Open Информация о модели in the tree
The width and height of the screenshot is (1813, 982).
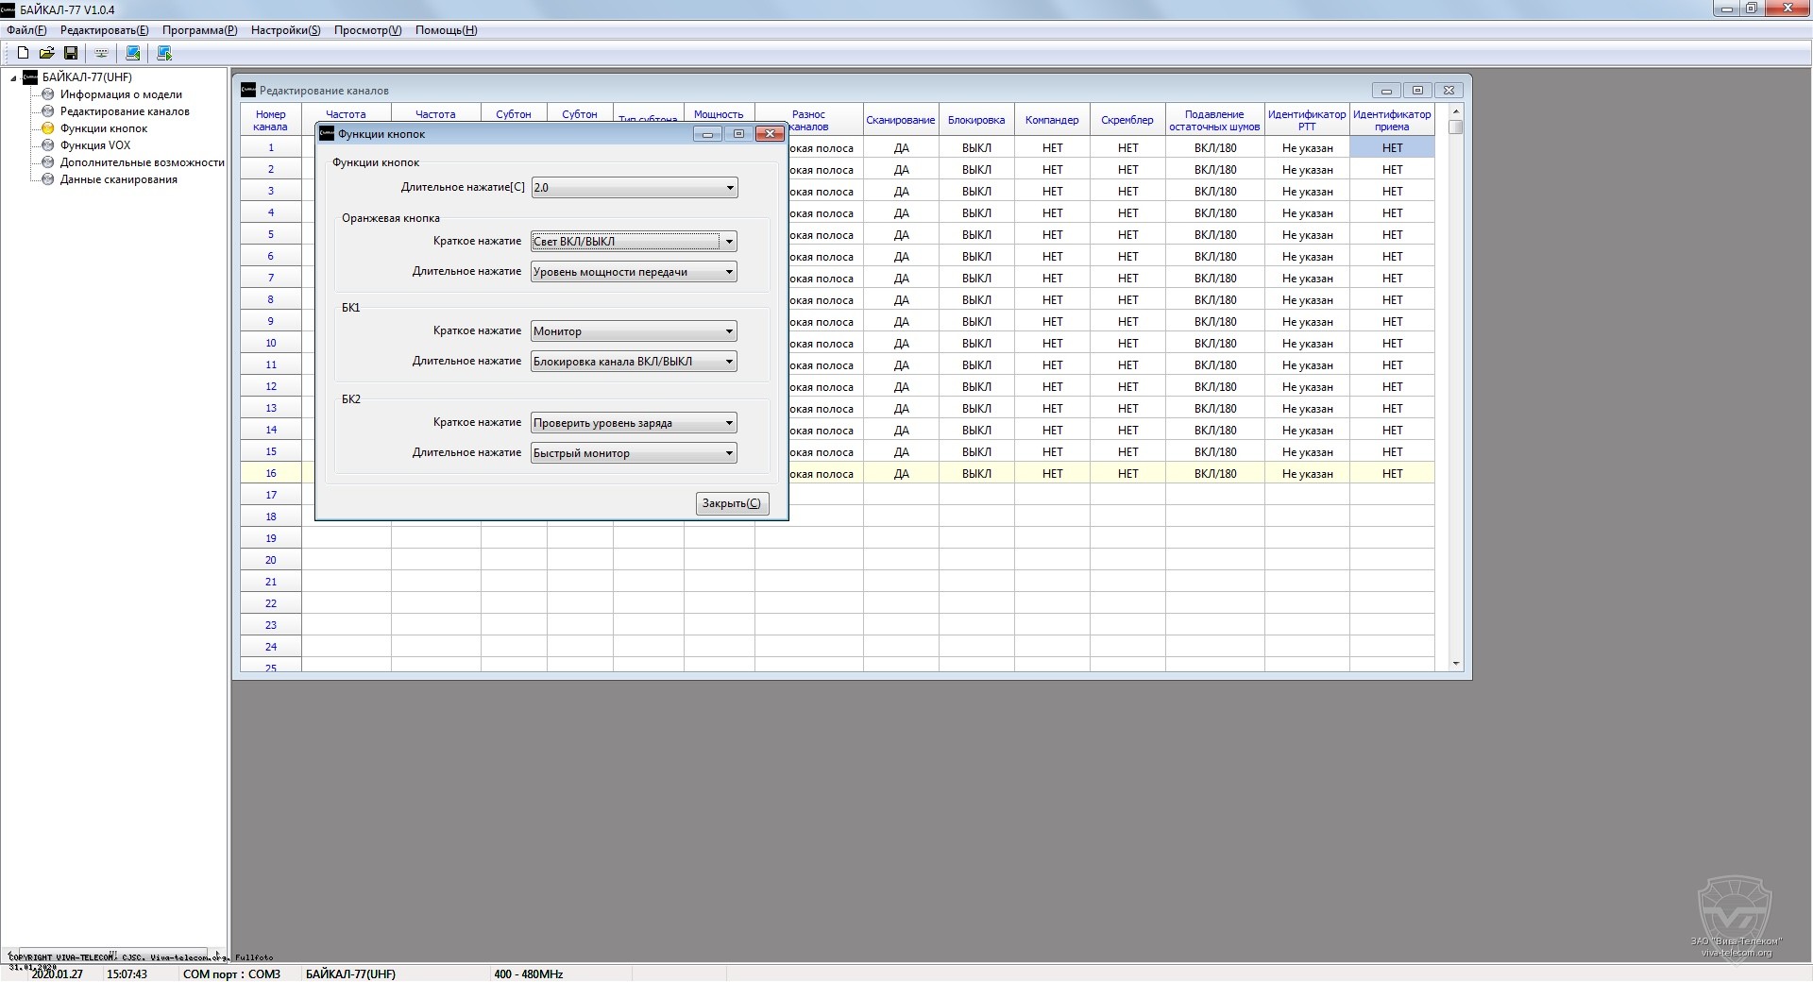121,94
